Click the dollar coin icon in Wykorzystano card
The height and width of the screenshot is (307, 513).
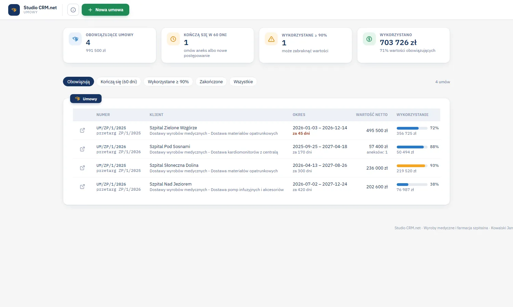(369, 39)
